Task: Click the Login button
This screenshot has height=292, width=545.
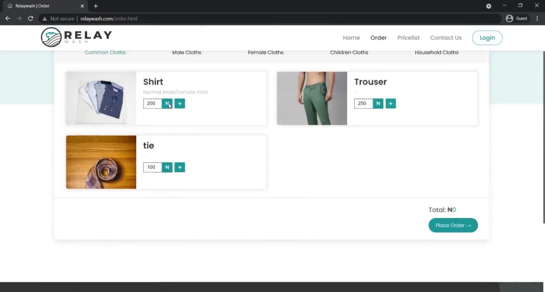Action: (x=487, y=38)
